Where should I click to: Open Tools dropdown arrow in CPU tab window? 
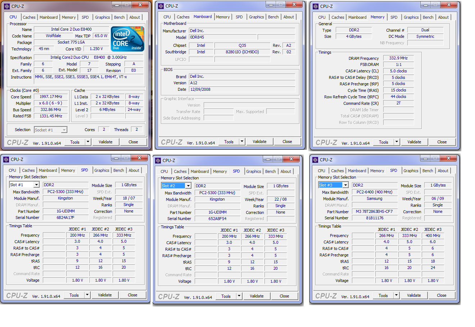click(88, 142)
